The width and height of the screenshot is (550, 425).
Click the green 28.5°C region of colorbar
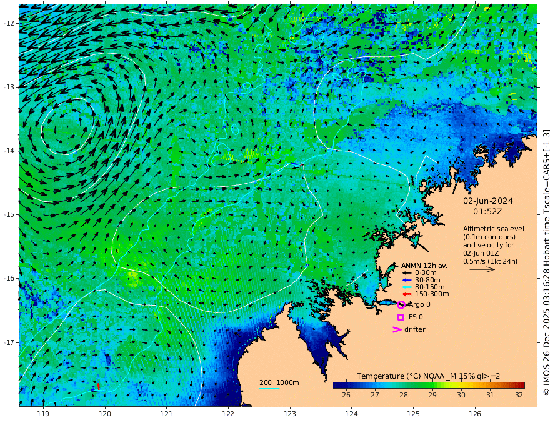[x=418, y=386]
